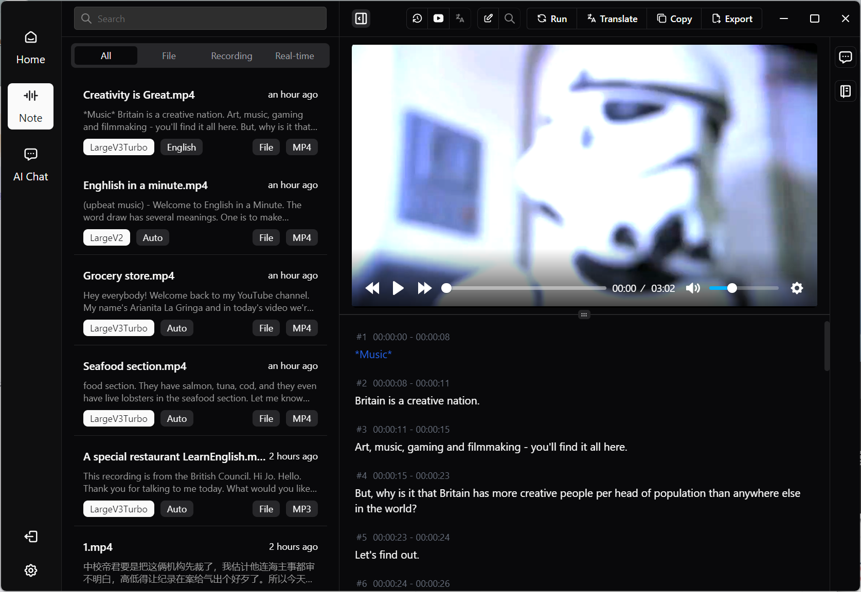Click the logout icon in sidebar
861x592 pixels.
[30, 536]
